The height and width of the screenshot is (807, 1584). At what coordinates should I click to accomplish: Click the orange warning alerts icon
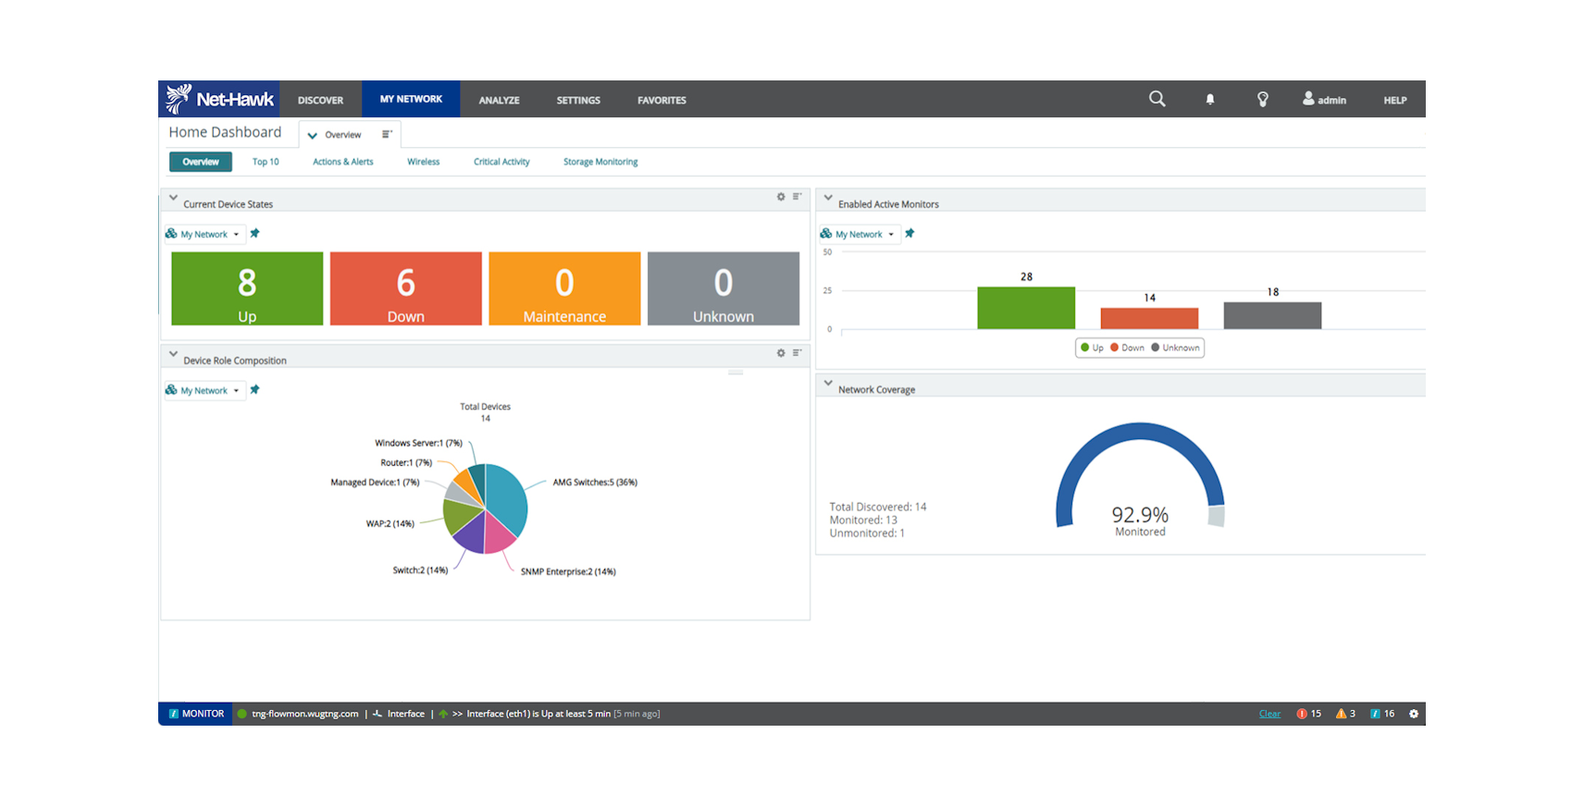1341,714
